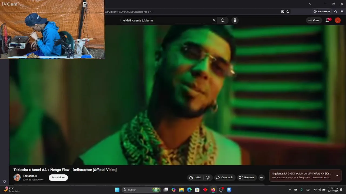This screenshot has height=194, width=346.
Task: Open the OneDrive cloud tray icon
Action: click(x=296, y=190)
